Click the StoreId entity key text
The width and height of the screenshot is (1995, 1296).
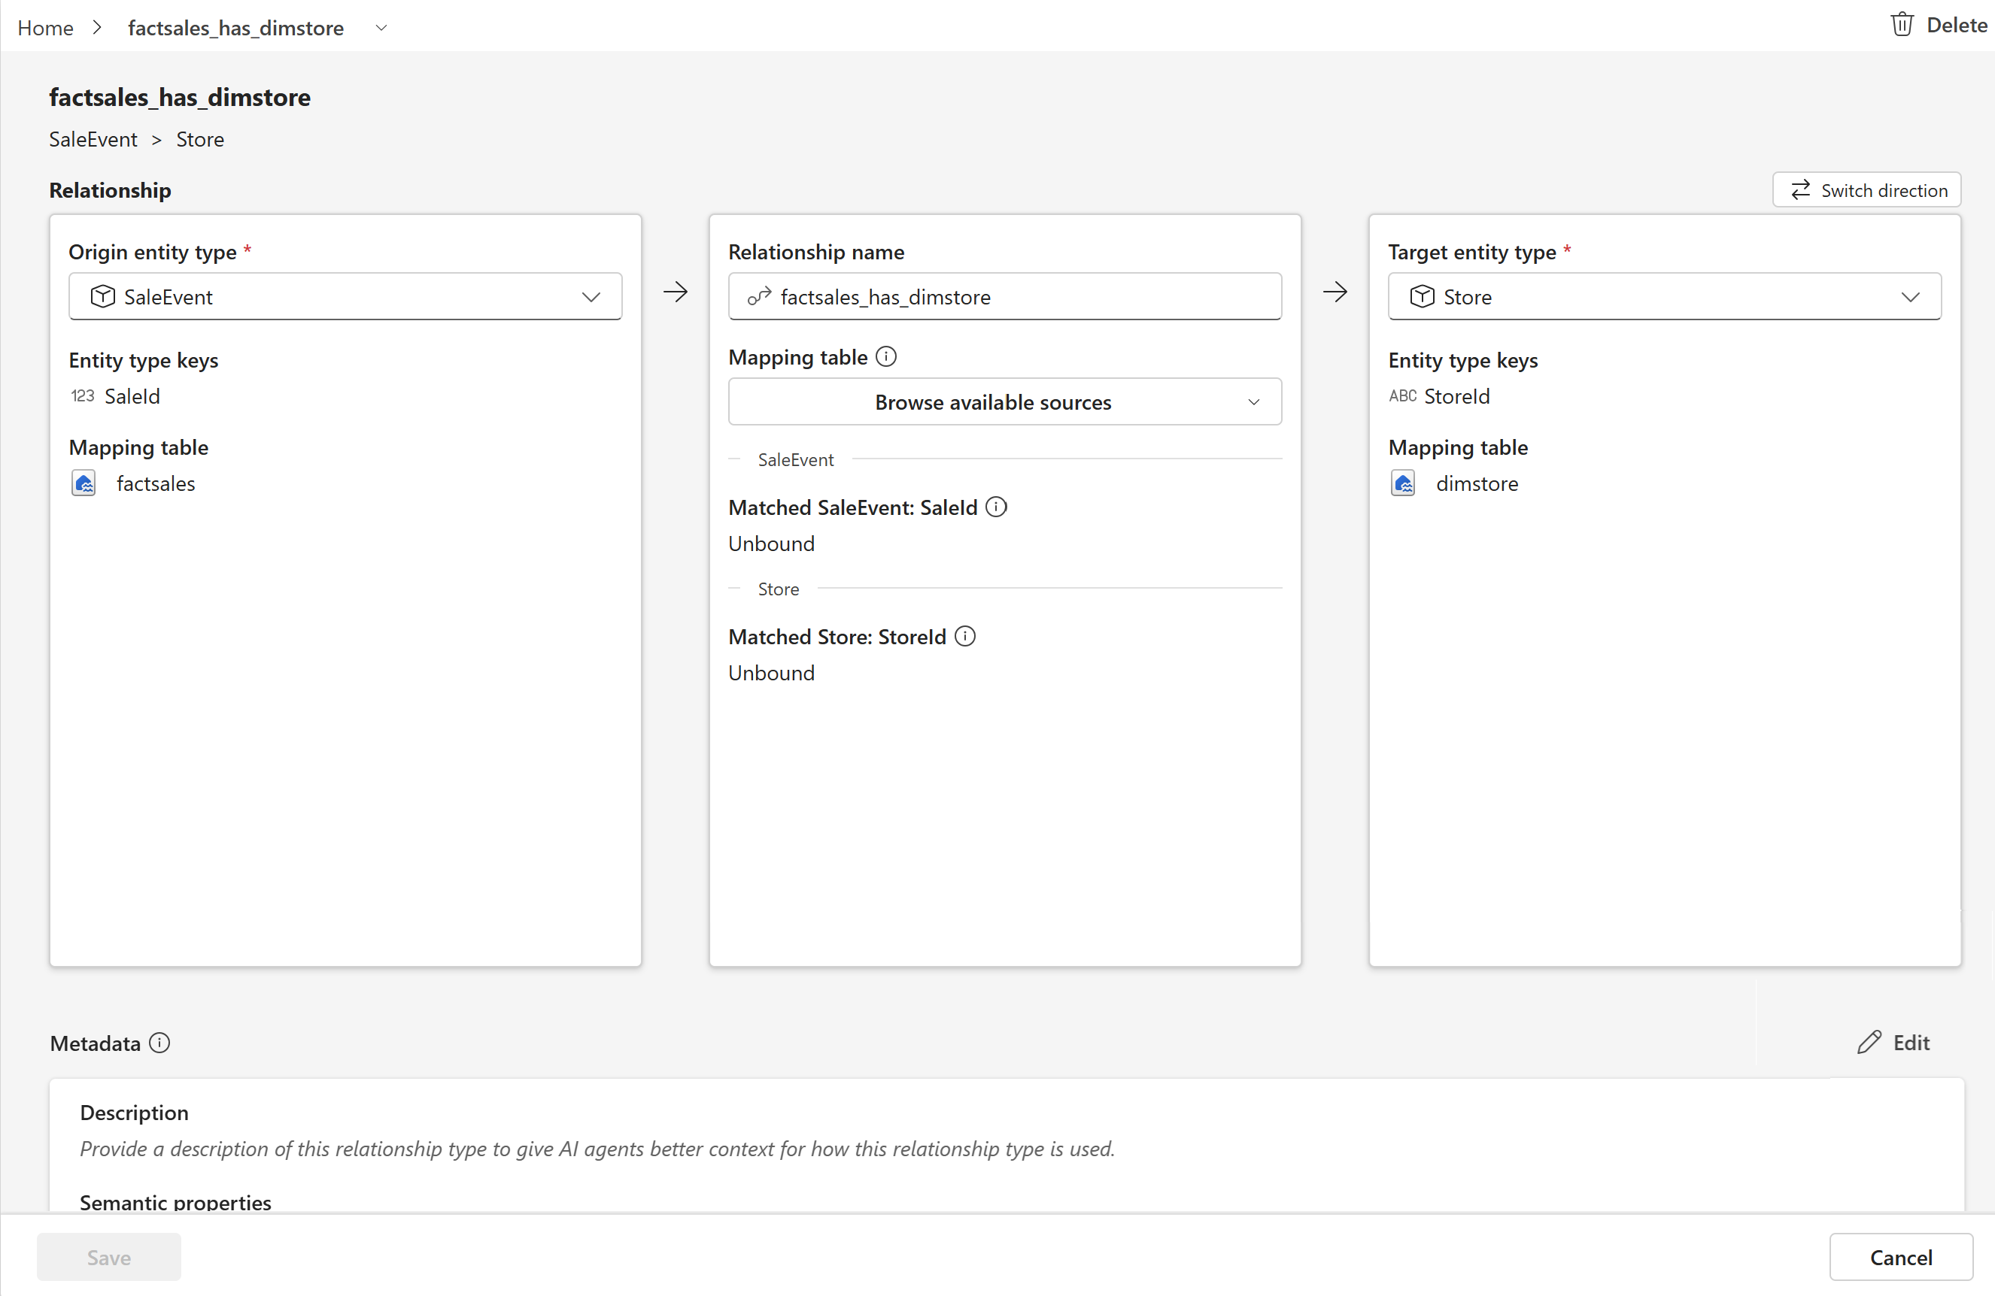pyautogui.click(x=1457, y=396)
